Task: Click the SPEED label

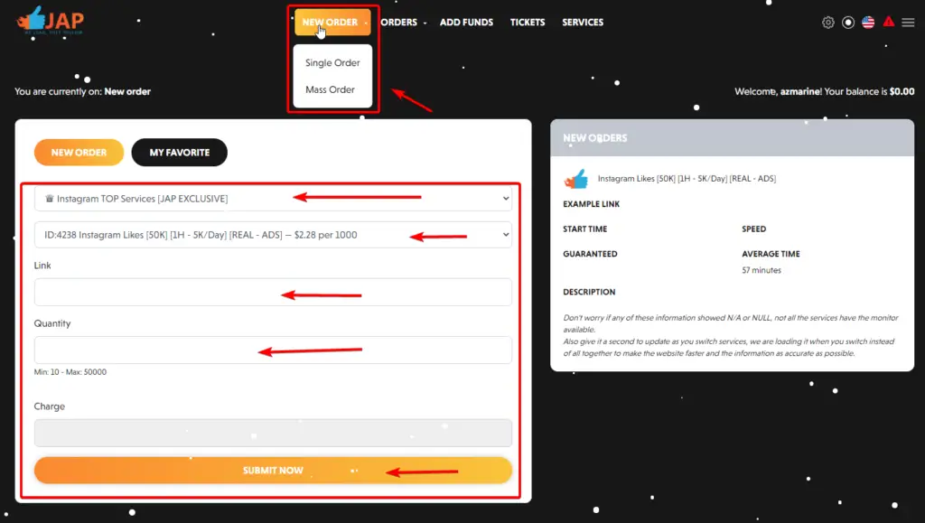Action: [754, 229]
